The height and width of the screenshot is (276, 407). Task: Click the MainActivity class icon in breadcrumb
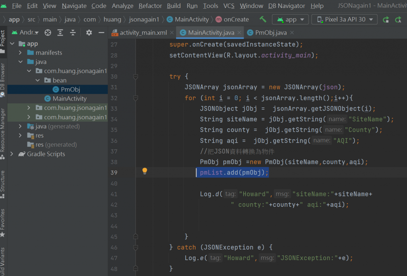[170, 19]
